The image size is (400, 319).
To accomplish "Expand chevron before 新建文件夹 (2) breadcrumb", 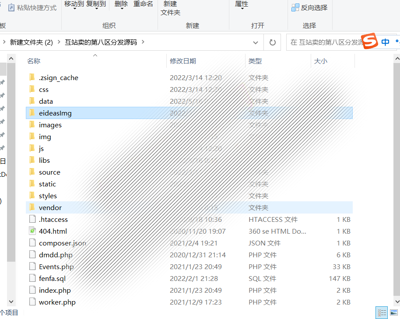I will [4, 42].
